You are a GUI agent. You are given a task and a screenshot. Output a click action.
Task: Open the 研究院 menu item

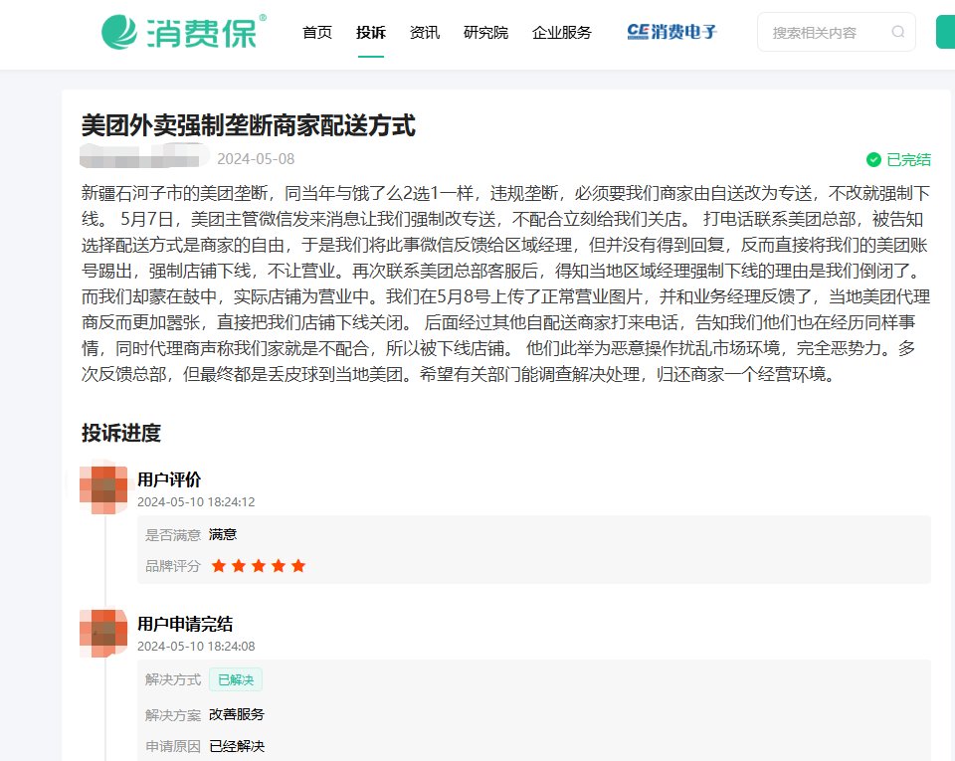pyautogui.click(x=485, y=32)
